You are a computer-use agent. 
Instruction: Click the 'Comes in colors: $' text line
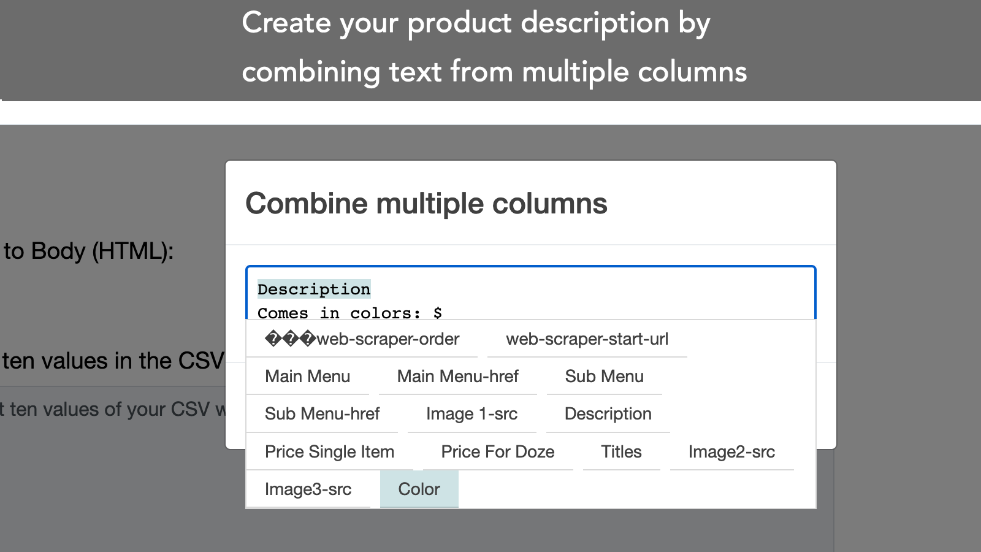(x=349, y=313)
